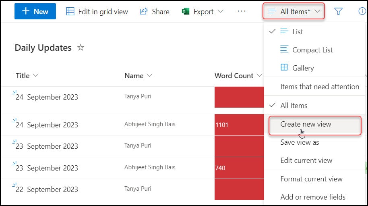Click the Share arrow icon
The width and height of the screenshot is (368, 206).
click(x=144, y=11)
